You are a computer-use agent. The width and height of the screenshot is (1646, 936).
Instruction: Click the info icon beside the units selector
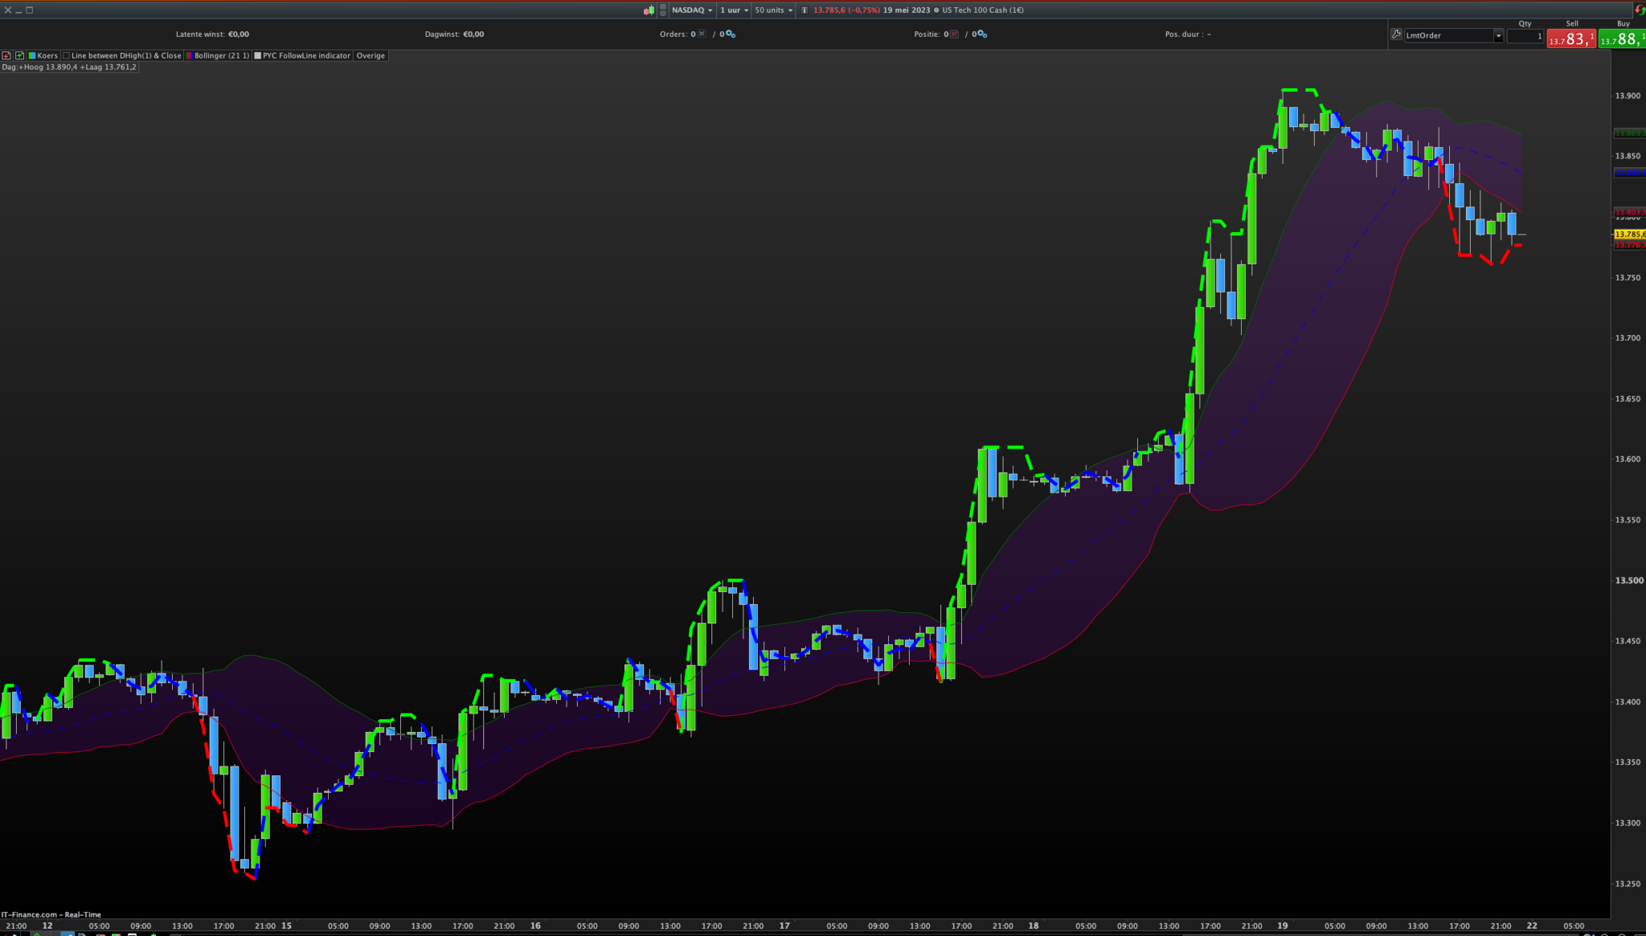tap(805, 10)
